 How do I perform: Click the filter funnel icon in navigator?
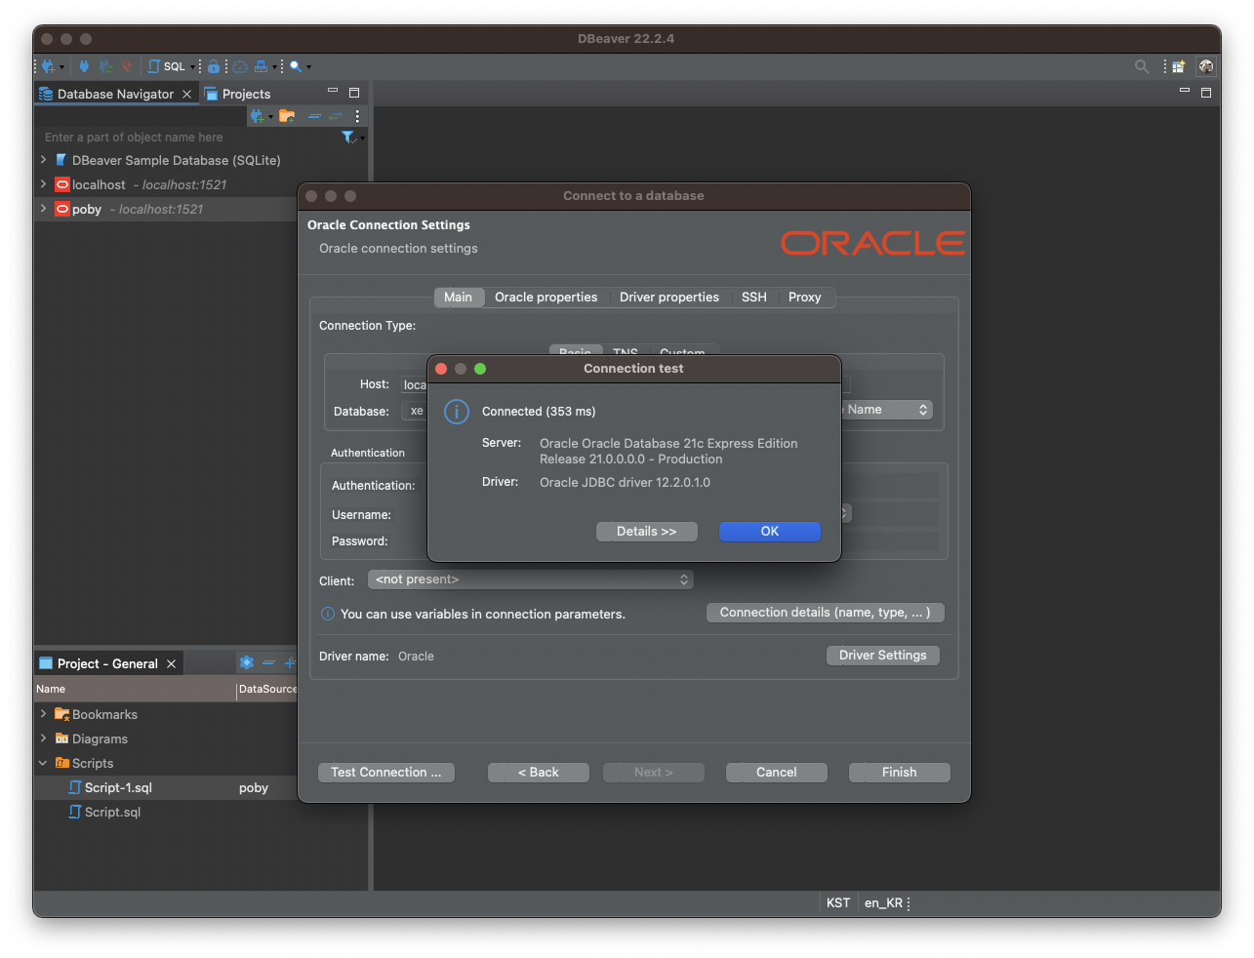[348, 138]
